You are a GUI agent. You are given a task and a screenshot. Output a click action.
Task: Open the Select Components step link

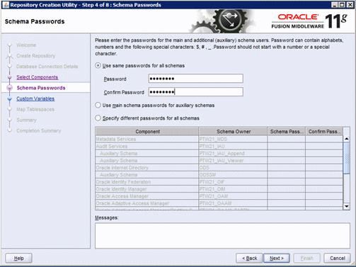click(38, 77)
